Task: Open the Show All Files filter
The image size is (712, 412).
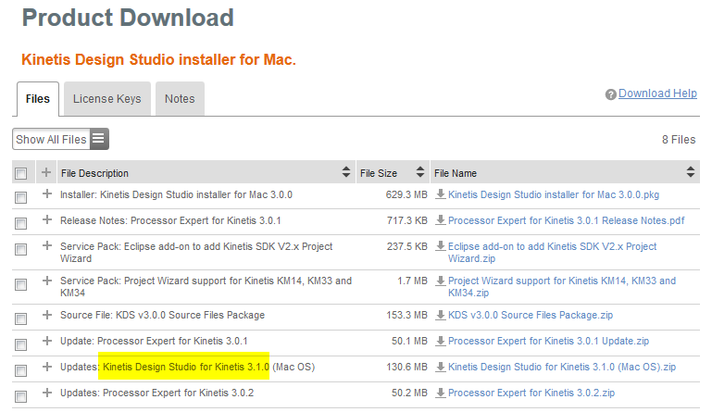Action: (60, 139)
